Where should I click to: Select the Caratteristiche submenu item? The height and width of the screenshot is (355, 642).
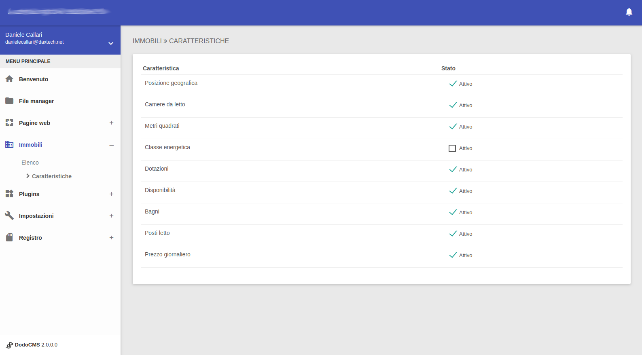coord(52,176)
